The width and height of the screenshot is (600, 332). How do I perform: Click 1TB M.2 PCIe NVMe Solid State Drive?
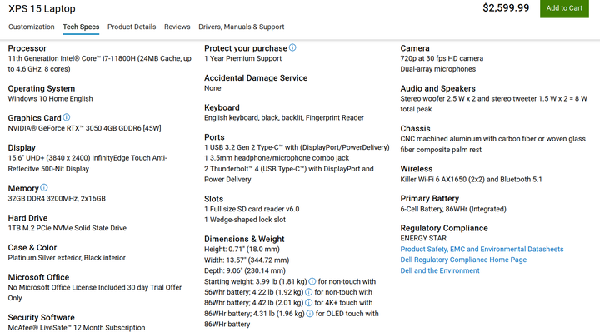click(67, 228)
